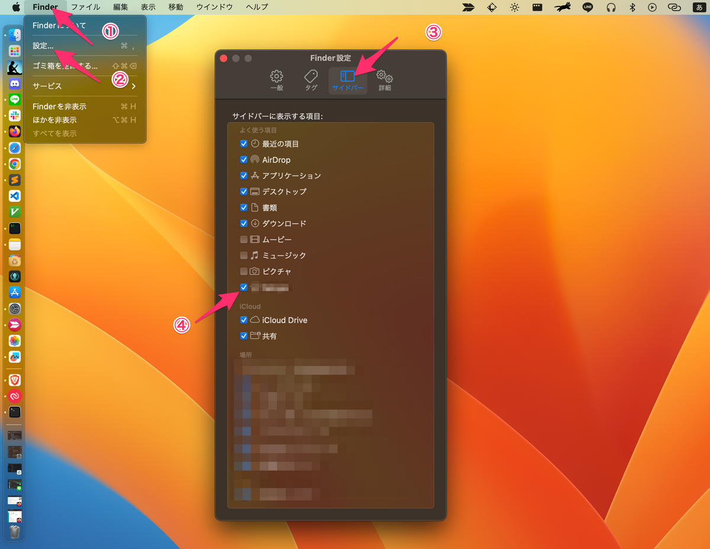Launch Google Chrome from the Dock
Screen dimensions: 710x549
click(x=15, y=164)
